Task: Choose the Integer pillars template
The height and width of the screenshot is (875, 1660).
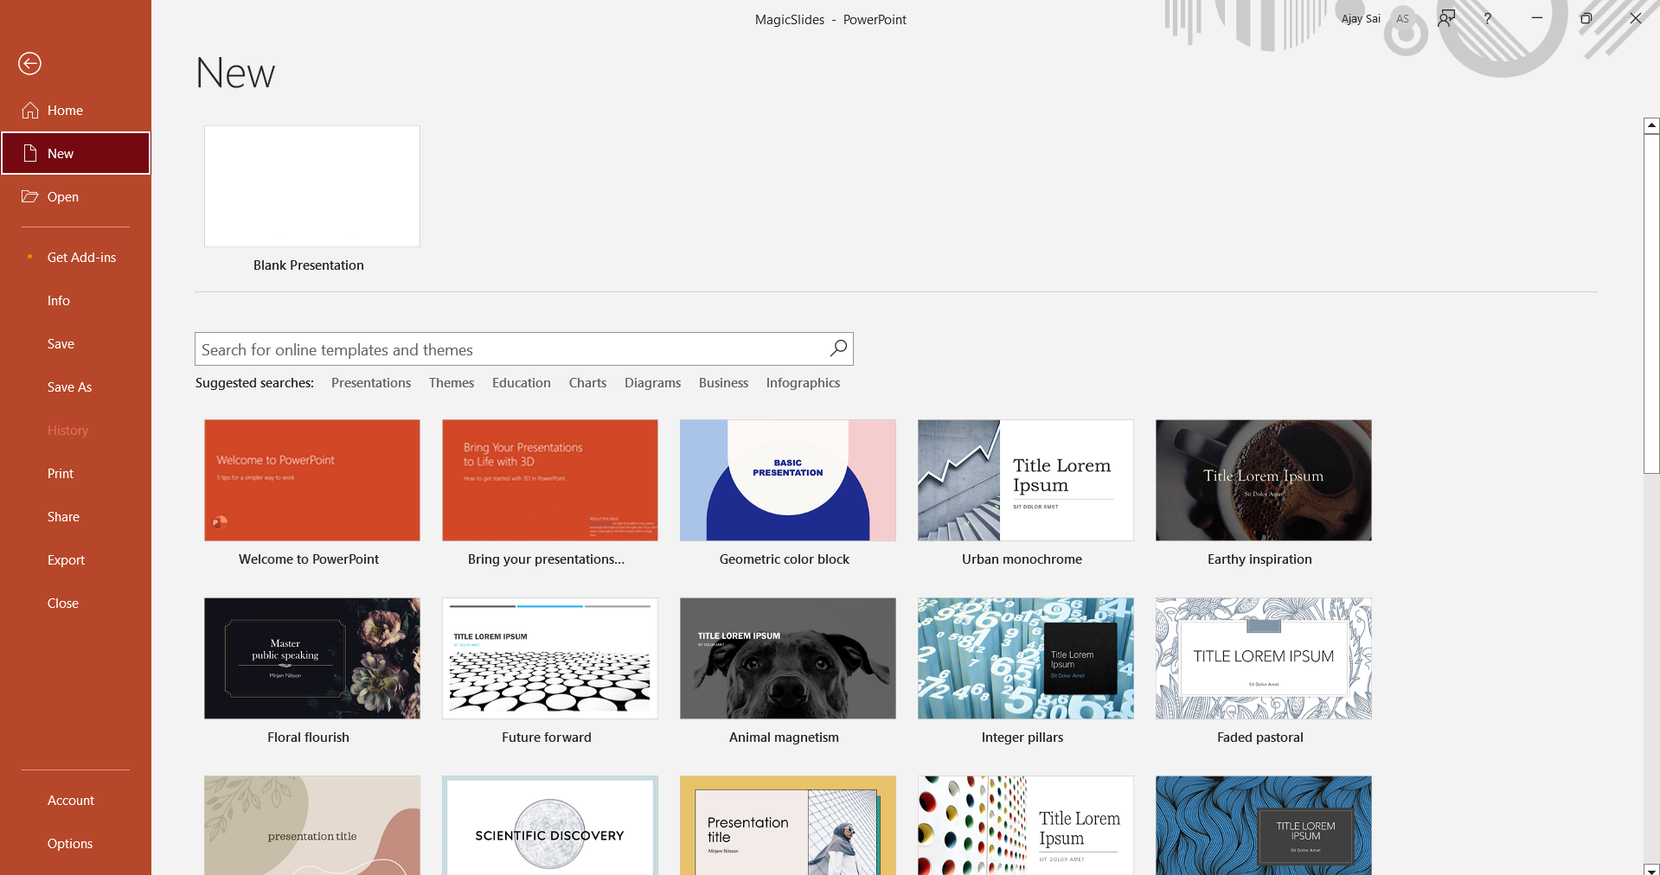Action: (1026, 659)
